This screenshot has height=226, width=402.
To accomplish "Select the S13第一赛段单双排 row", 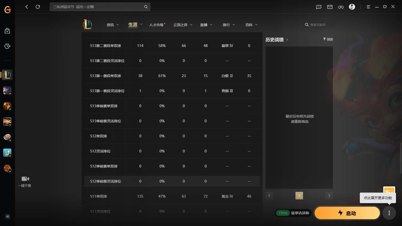I will pos(172,76).
